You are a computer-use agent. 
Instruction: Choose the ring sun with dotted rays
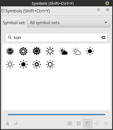point(37,64)
